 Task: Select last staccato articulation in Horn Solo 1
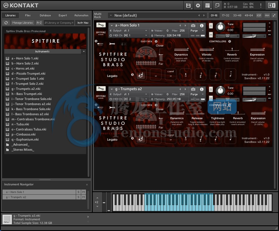click(x=231, y=74)
